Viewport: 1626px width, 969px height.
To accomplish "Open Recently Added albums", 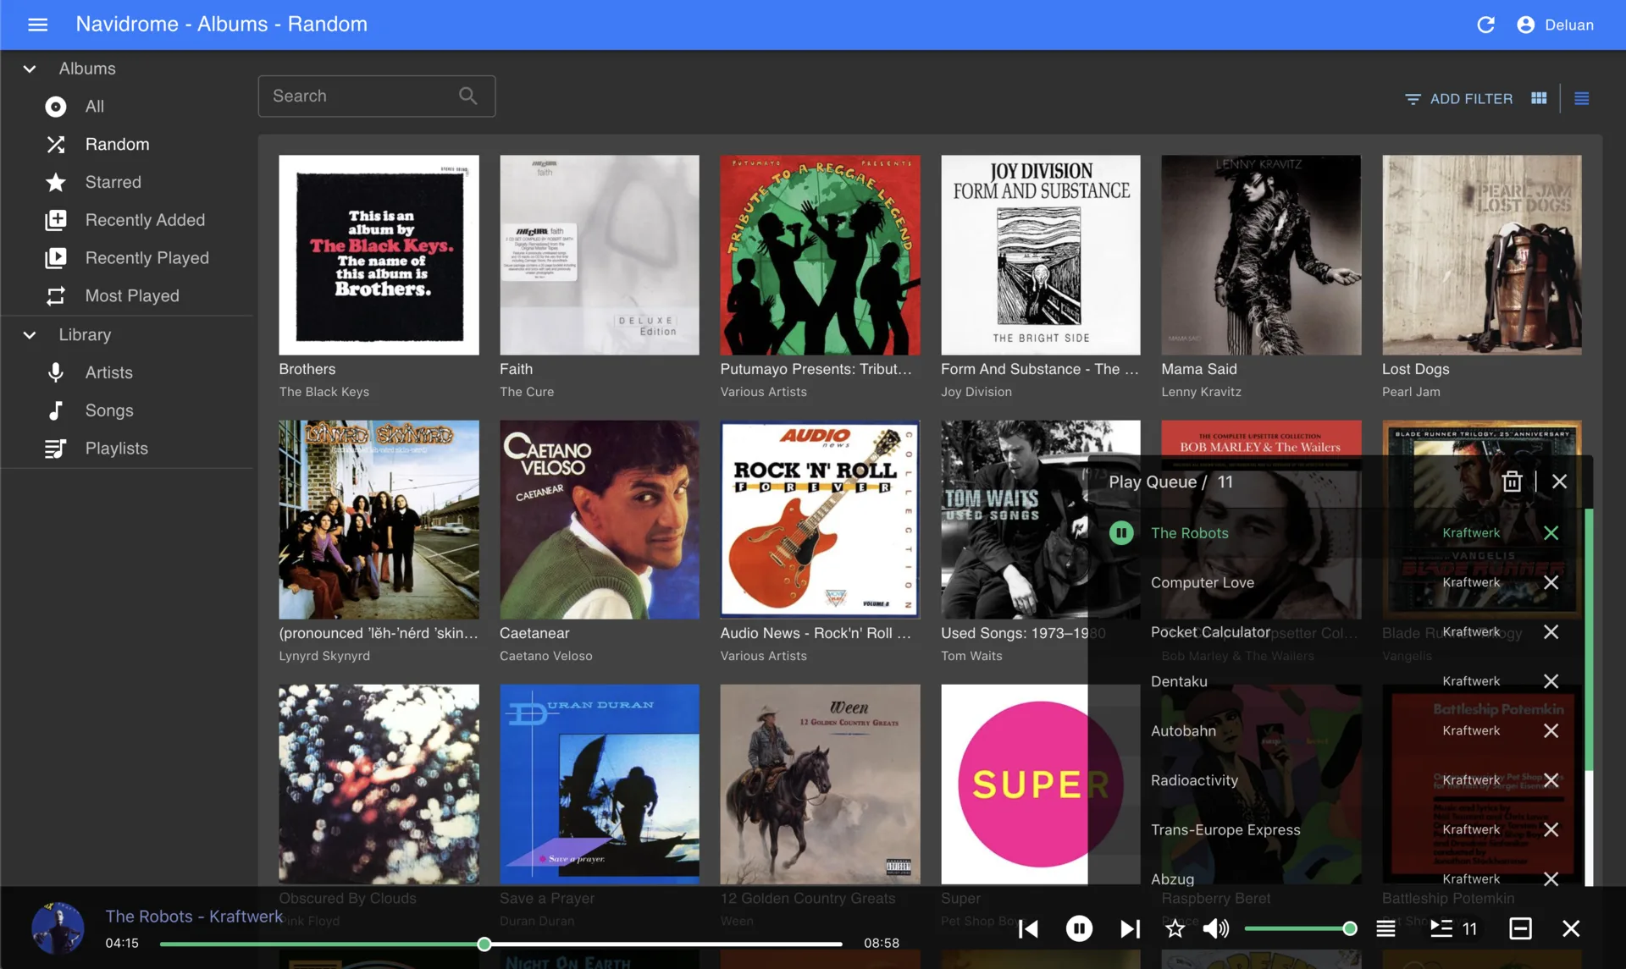I will tap(145, 220).
